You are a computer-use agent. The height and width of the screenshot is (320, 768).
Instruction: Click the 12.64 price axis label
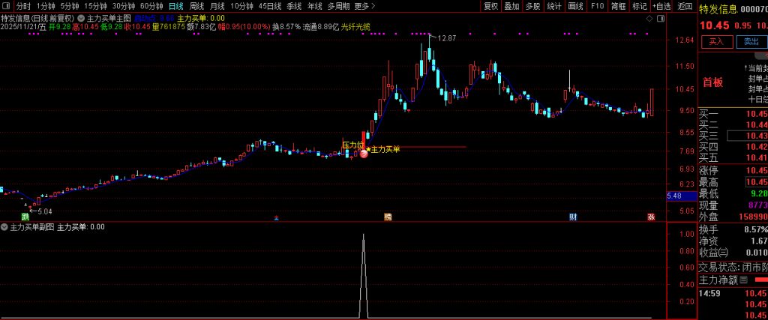point(684,40)
